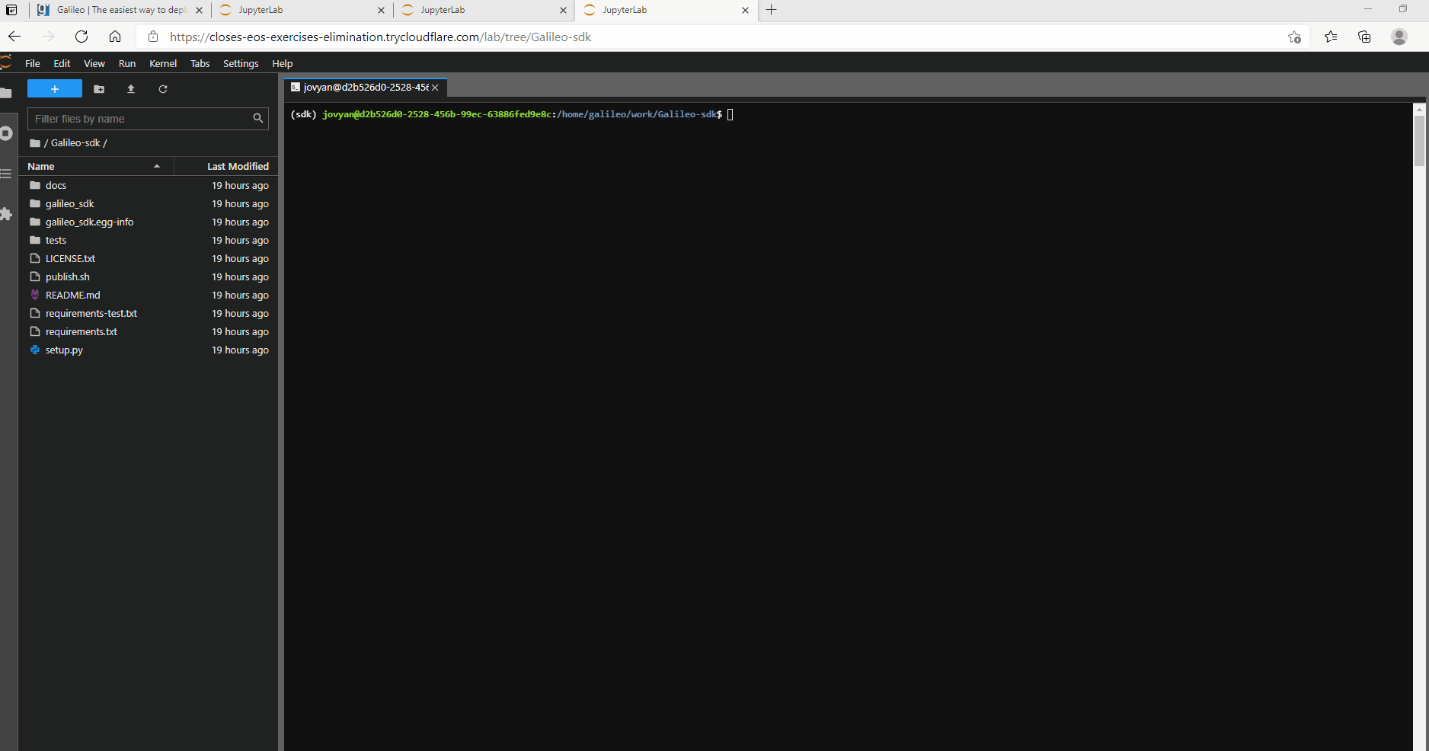Click the browser Home button
The width and height of the screenshot is (1429, 751).
(115, 37)
